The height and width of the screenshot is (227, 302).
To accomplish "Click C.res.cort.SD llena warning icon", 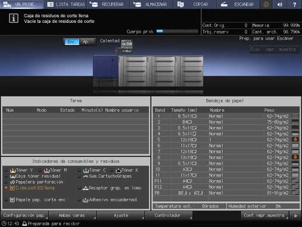I will click(x=12, y=188).
